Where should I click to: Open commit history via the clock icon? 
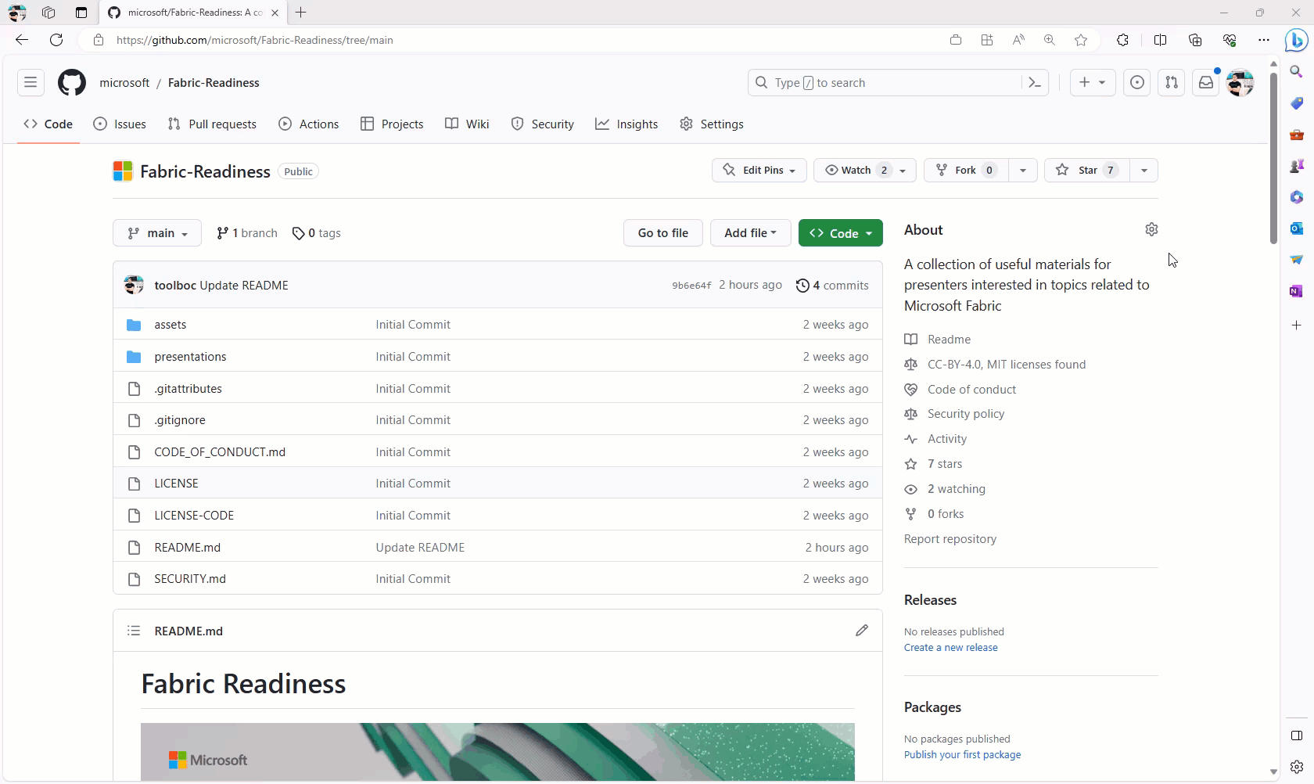pyautogui.click(x=802, y=285)
